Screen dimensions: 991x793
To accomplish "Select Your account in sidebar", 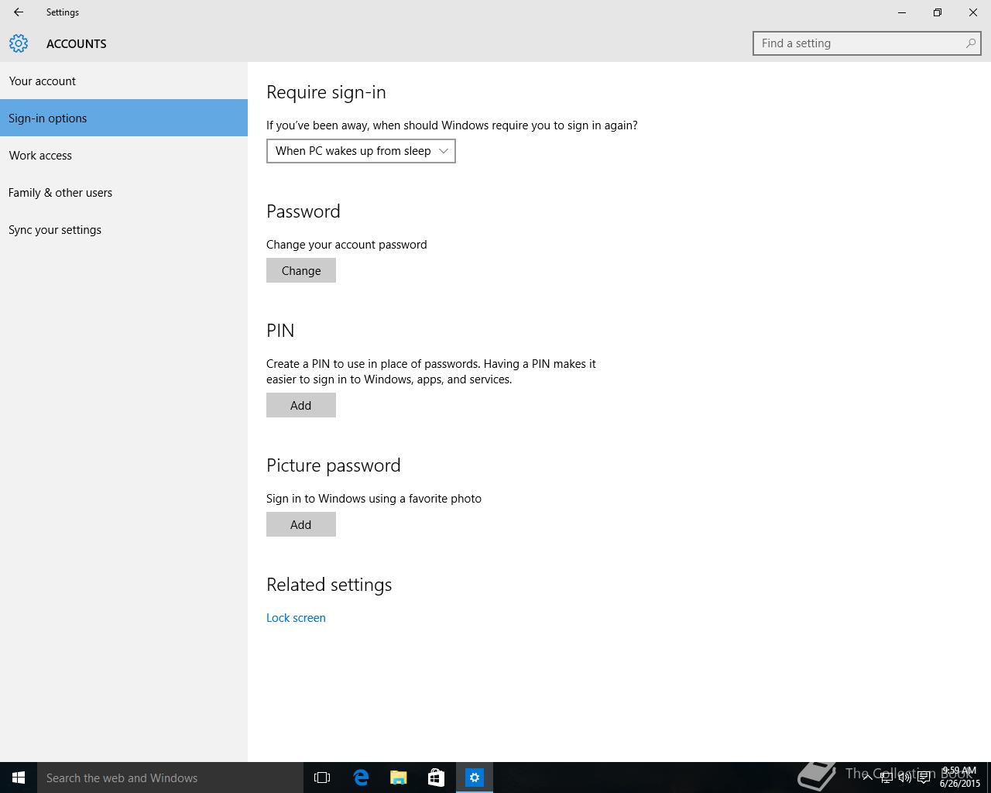I will (x=124, y=81).
